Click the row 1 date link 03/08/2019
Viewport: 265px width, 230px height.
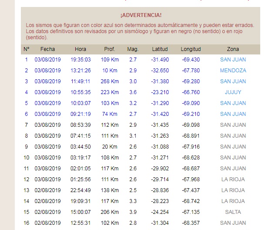(x=48, y=60)
